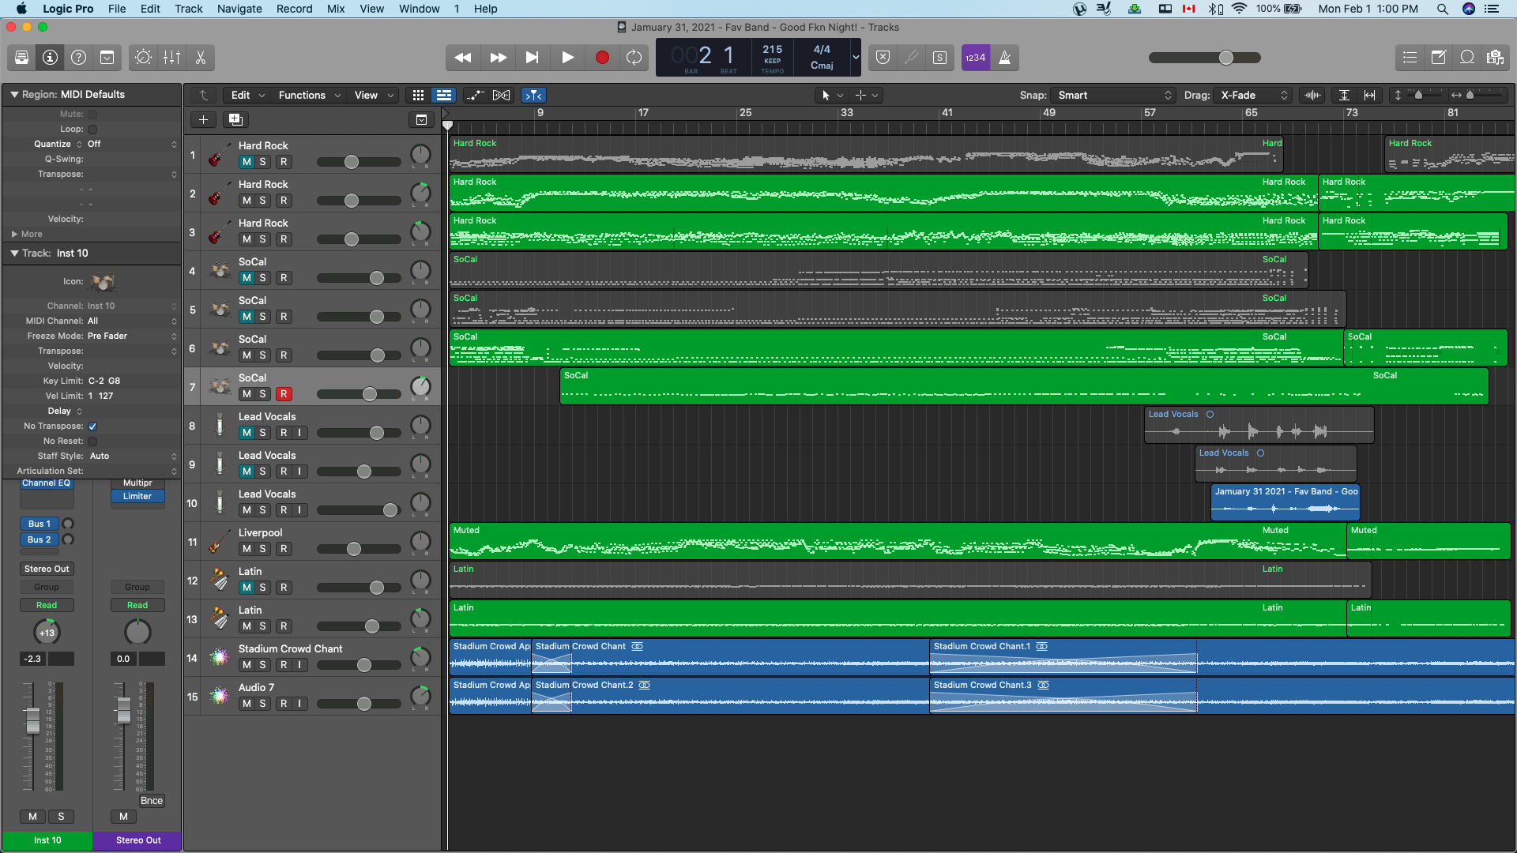Click the grid view icon in tracks toolbar
This screenshot has width=1517, height=853.
click(x=418, y=95)
